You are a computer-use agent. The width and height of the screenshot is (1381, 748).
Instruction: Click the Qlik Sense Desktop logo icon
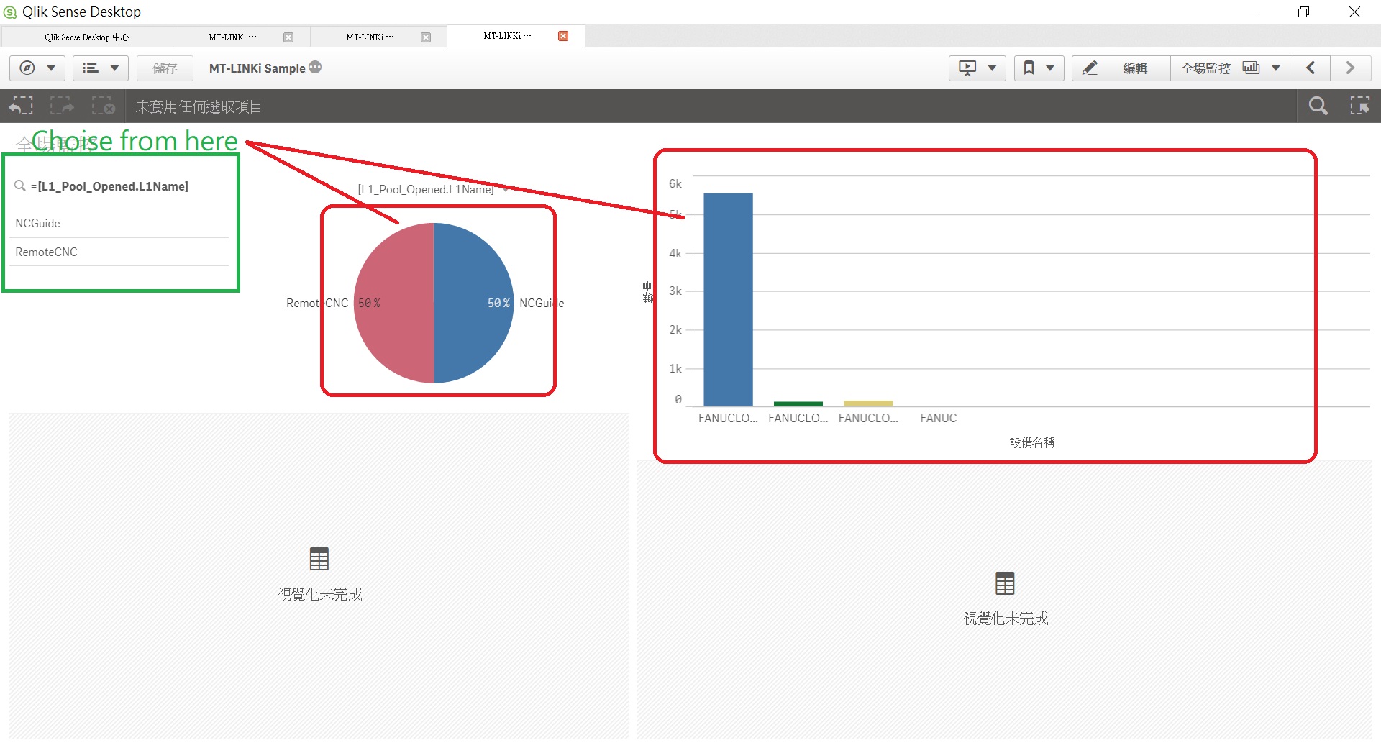pyautogui.click(x=9, y=12)
